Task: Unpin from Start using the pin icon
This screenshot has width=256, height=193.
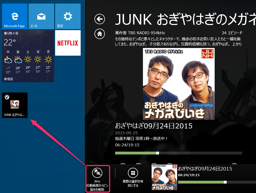Action: coord(97,173)
